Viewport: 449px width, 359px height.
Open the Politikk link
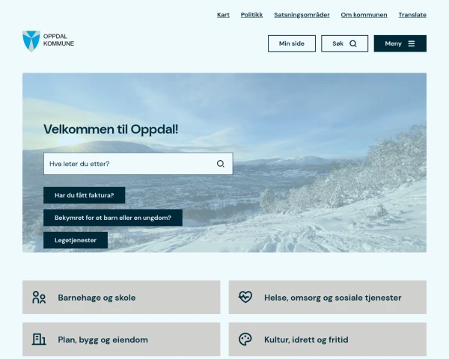pyautogui.click(x=251, y=15)
